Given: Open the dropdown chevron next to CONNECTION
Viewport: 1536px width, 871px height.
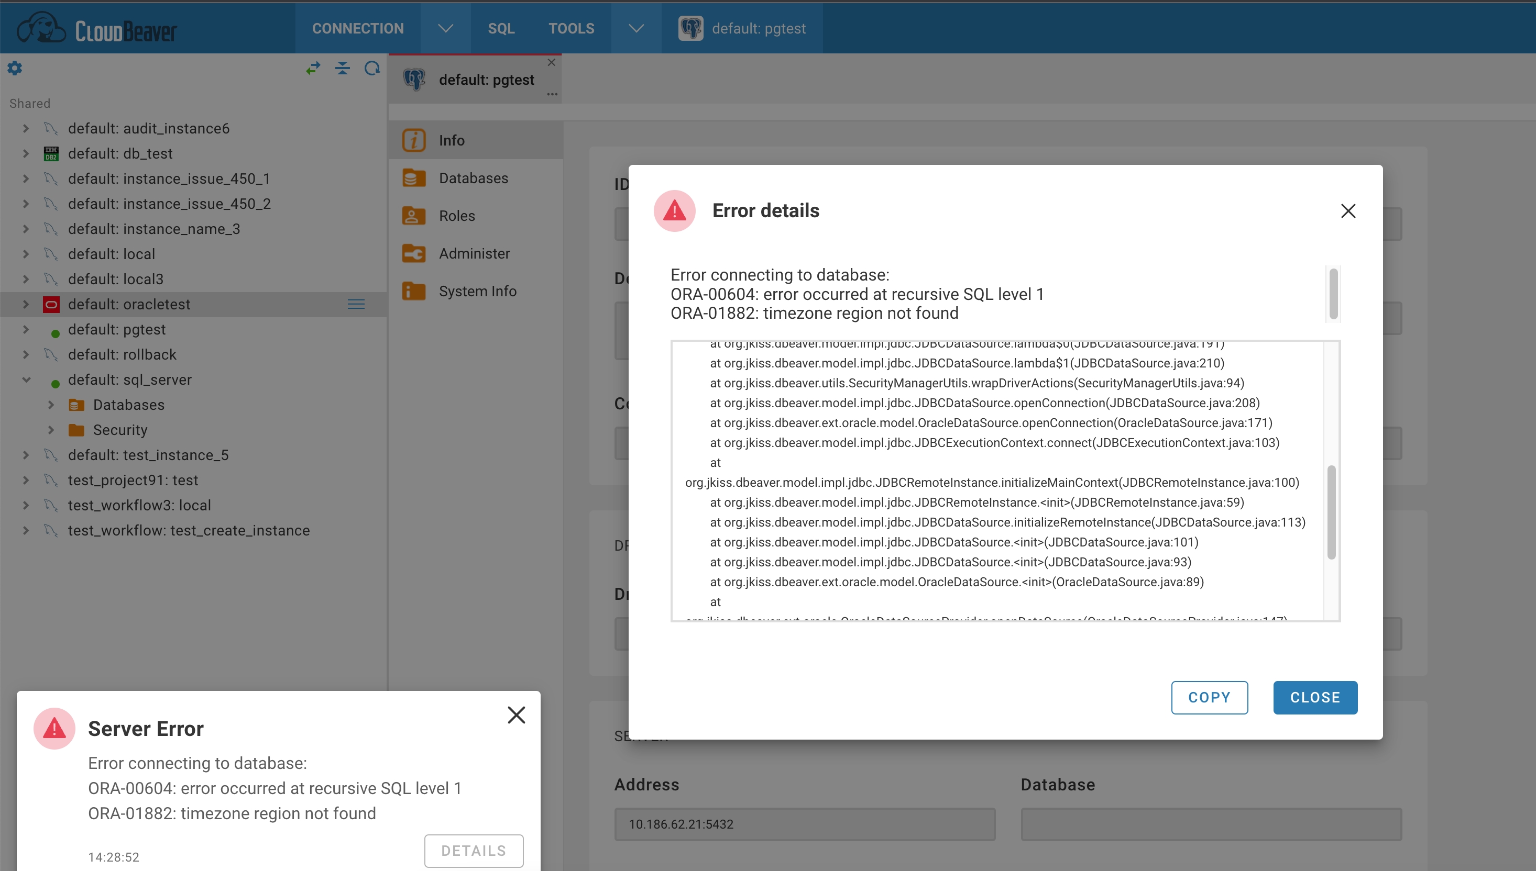Looking at the screenshot, I should [445, 28].
